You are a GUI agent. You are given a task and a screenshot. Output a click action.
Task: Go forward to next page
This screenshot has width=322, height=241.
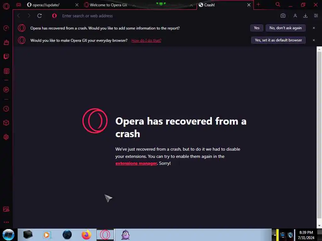click(x=29, y=16)
